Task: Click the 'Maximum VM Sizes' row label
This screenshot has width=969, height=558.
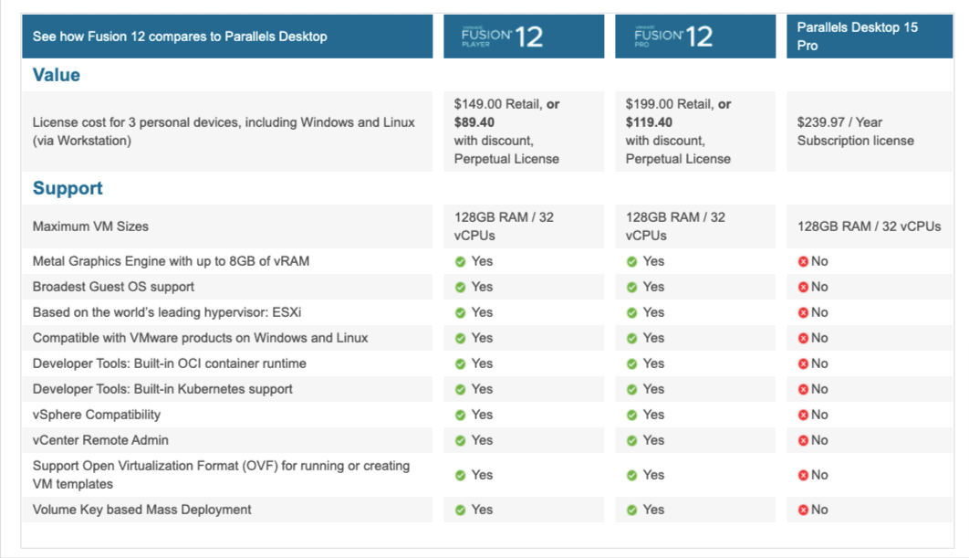Action: pyautogui.click(x=90, y=226)
